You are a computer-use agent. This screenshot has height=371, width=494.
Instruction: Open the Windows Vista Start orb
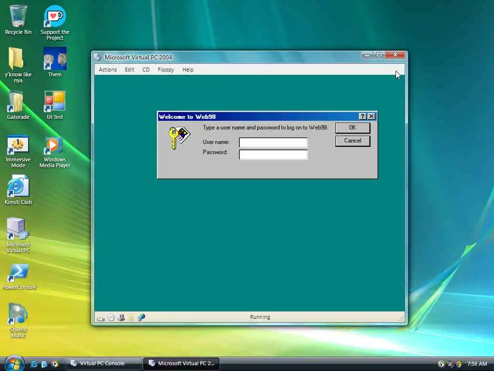[x=14, y=363]
